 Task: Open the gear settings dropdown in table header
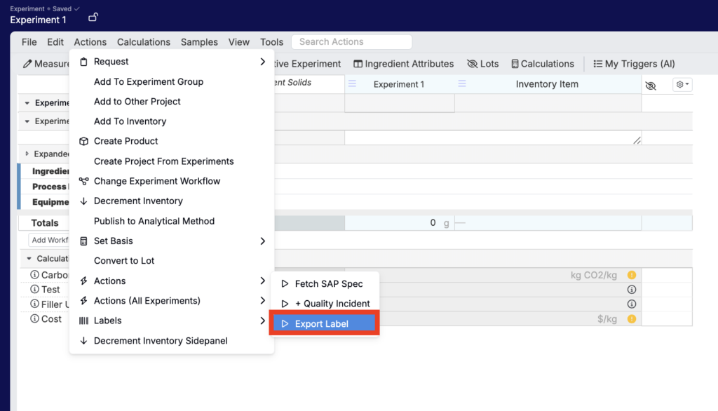pos(682,84)
